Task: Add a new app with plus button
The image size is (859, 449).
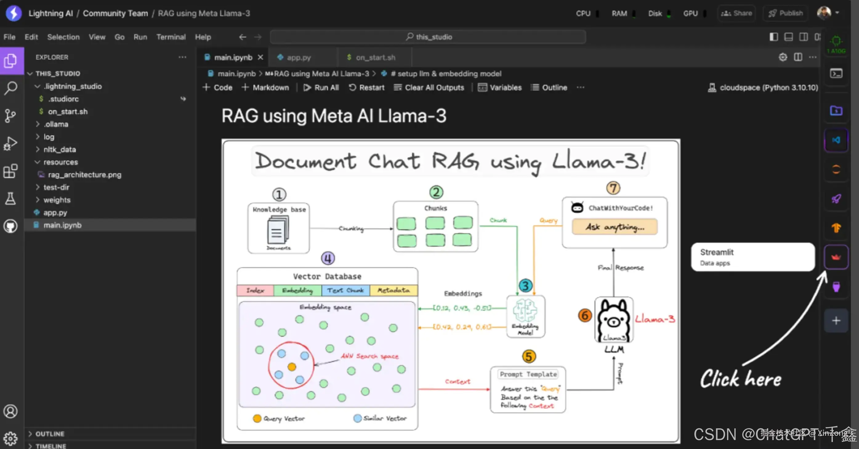Action: pyautogui.click(x=836, y=321)
